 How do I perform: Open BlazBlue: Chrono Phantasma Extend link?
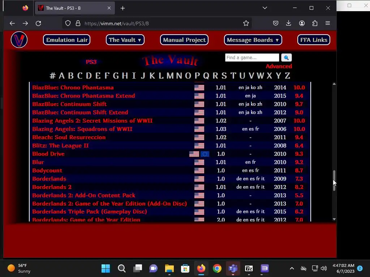point(83,96)
